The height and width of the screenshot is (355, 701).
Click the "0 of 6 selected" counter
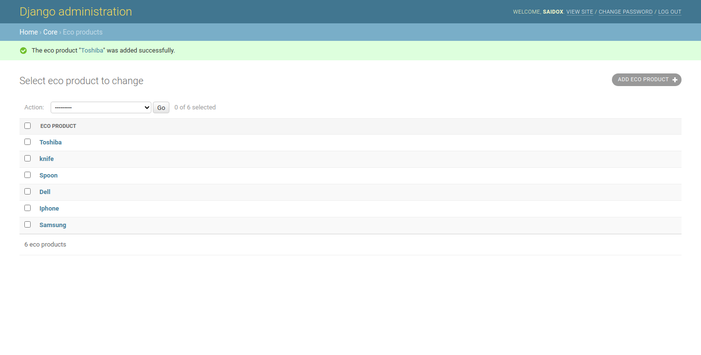tap(195, 107)
